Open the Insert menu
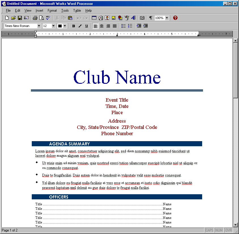The image size is (239, 234). [39, 11]
